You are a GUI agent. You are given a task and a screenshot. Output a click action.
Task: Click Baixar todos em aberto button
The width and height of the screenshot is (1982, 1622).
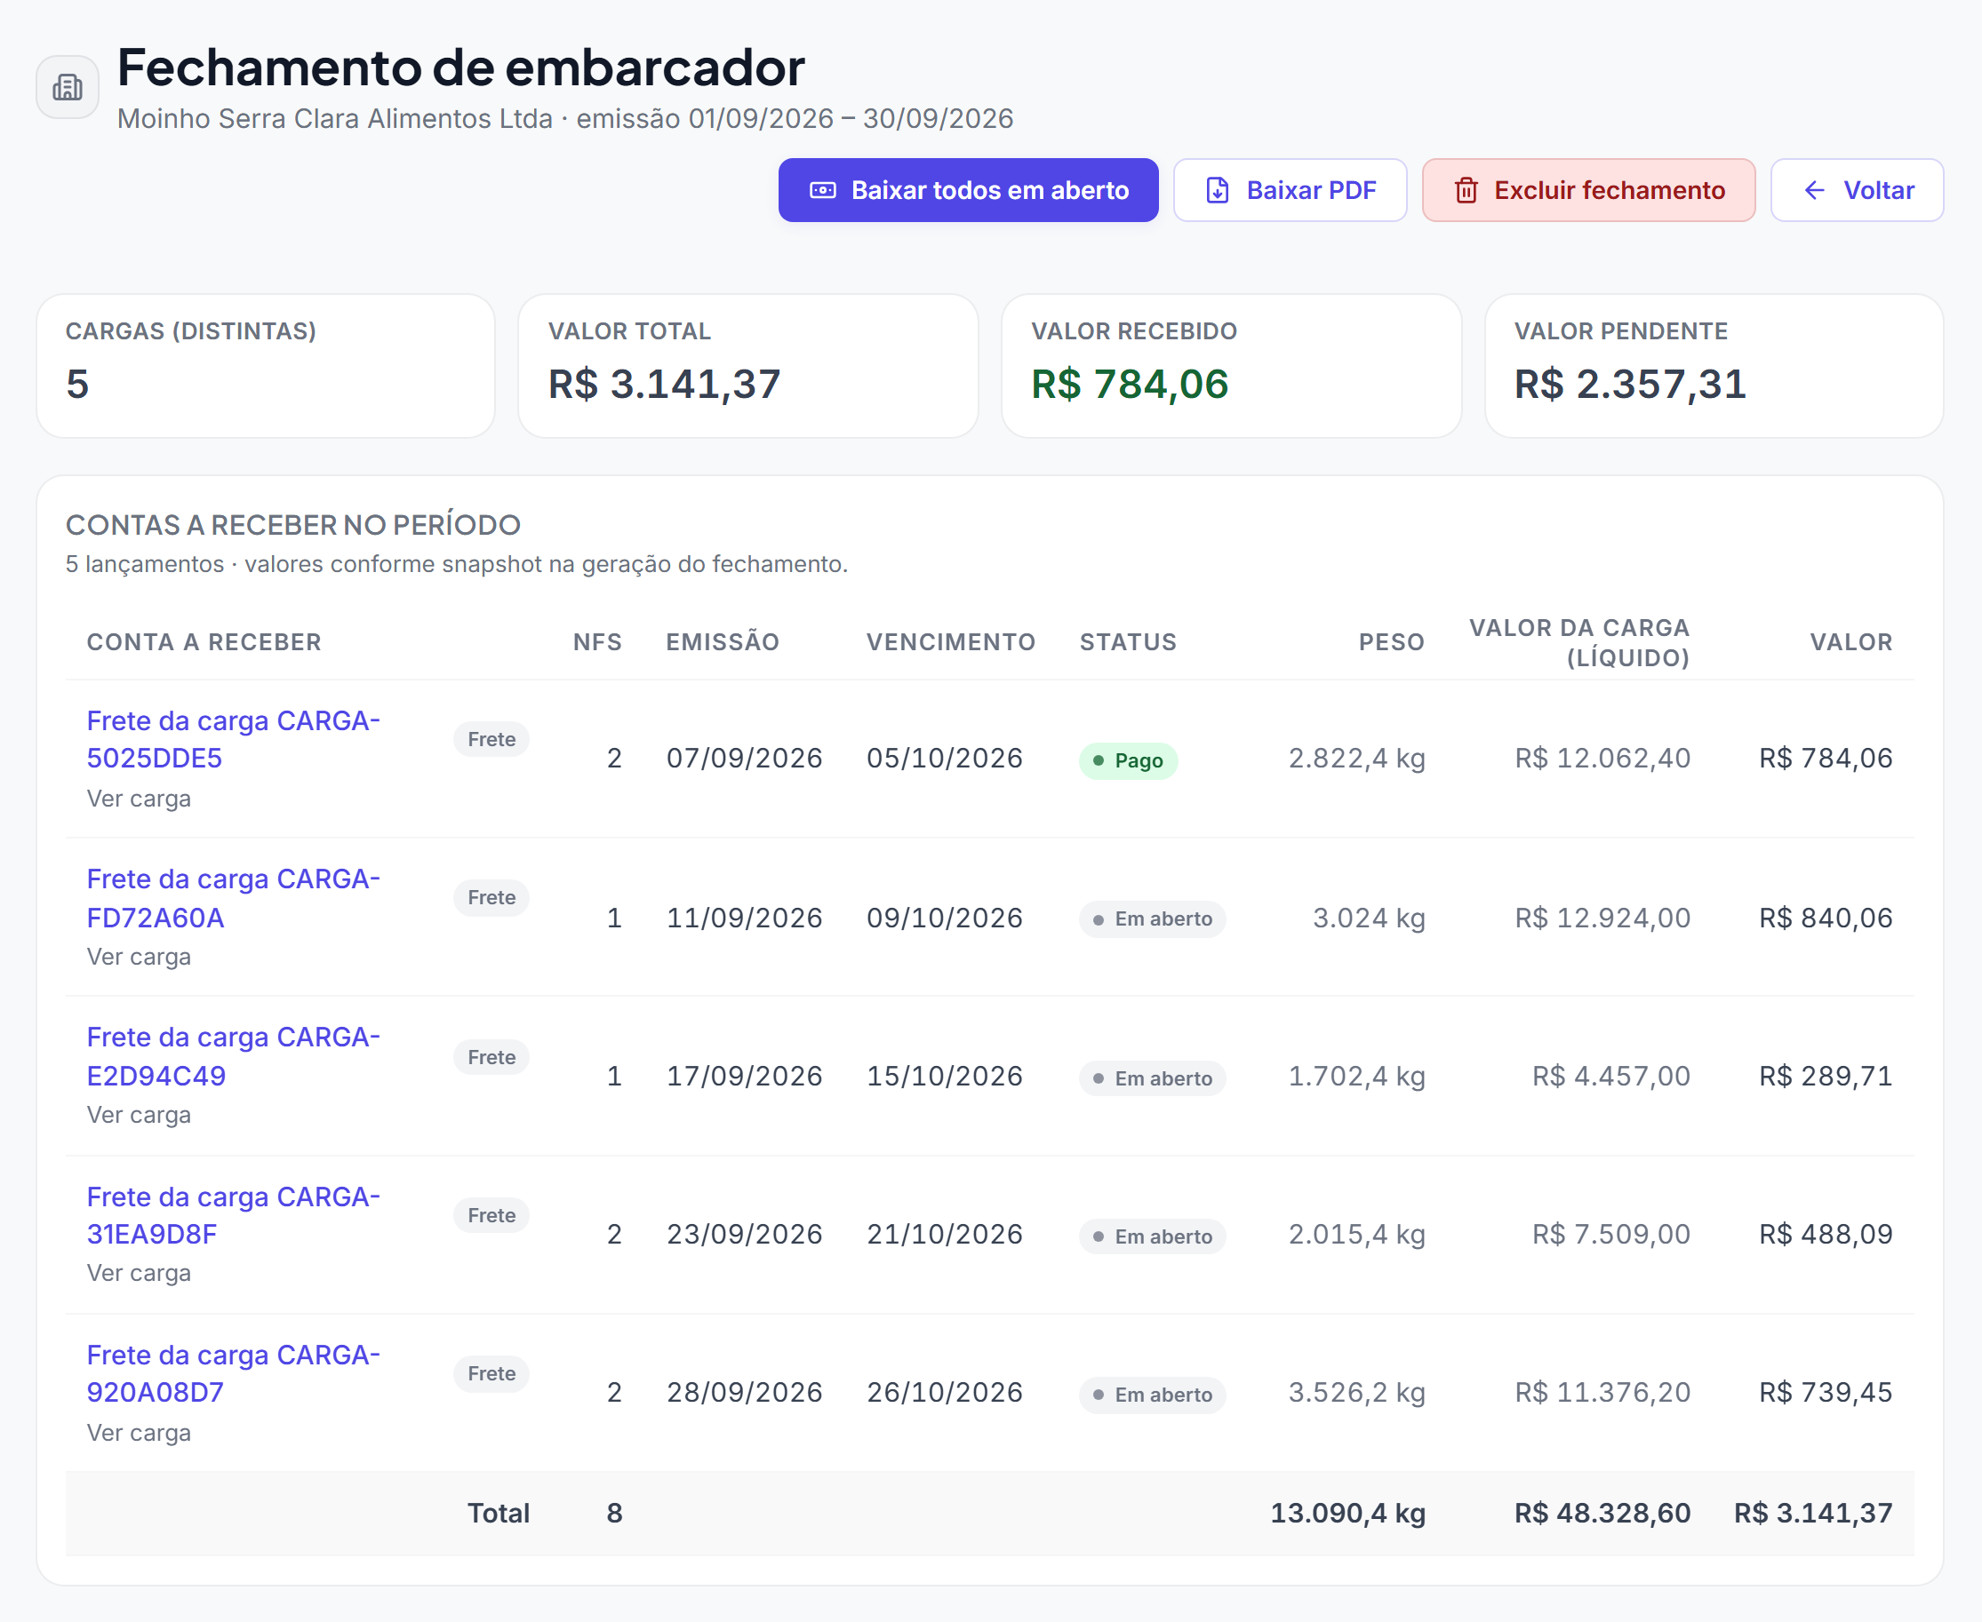tap(969, 191)
